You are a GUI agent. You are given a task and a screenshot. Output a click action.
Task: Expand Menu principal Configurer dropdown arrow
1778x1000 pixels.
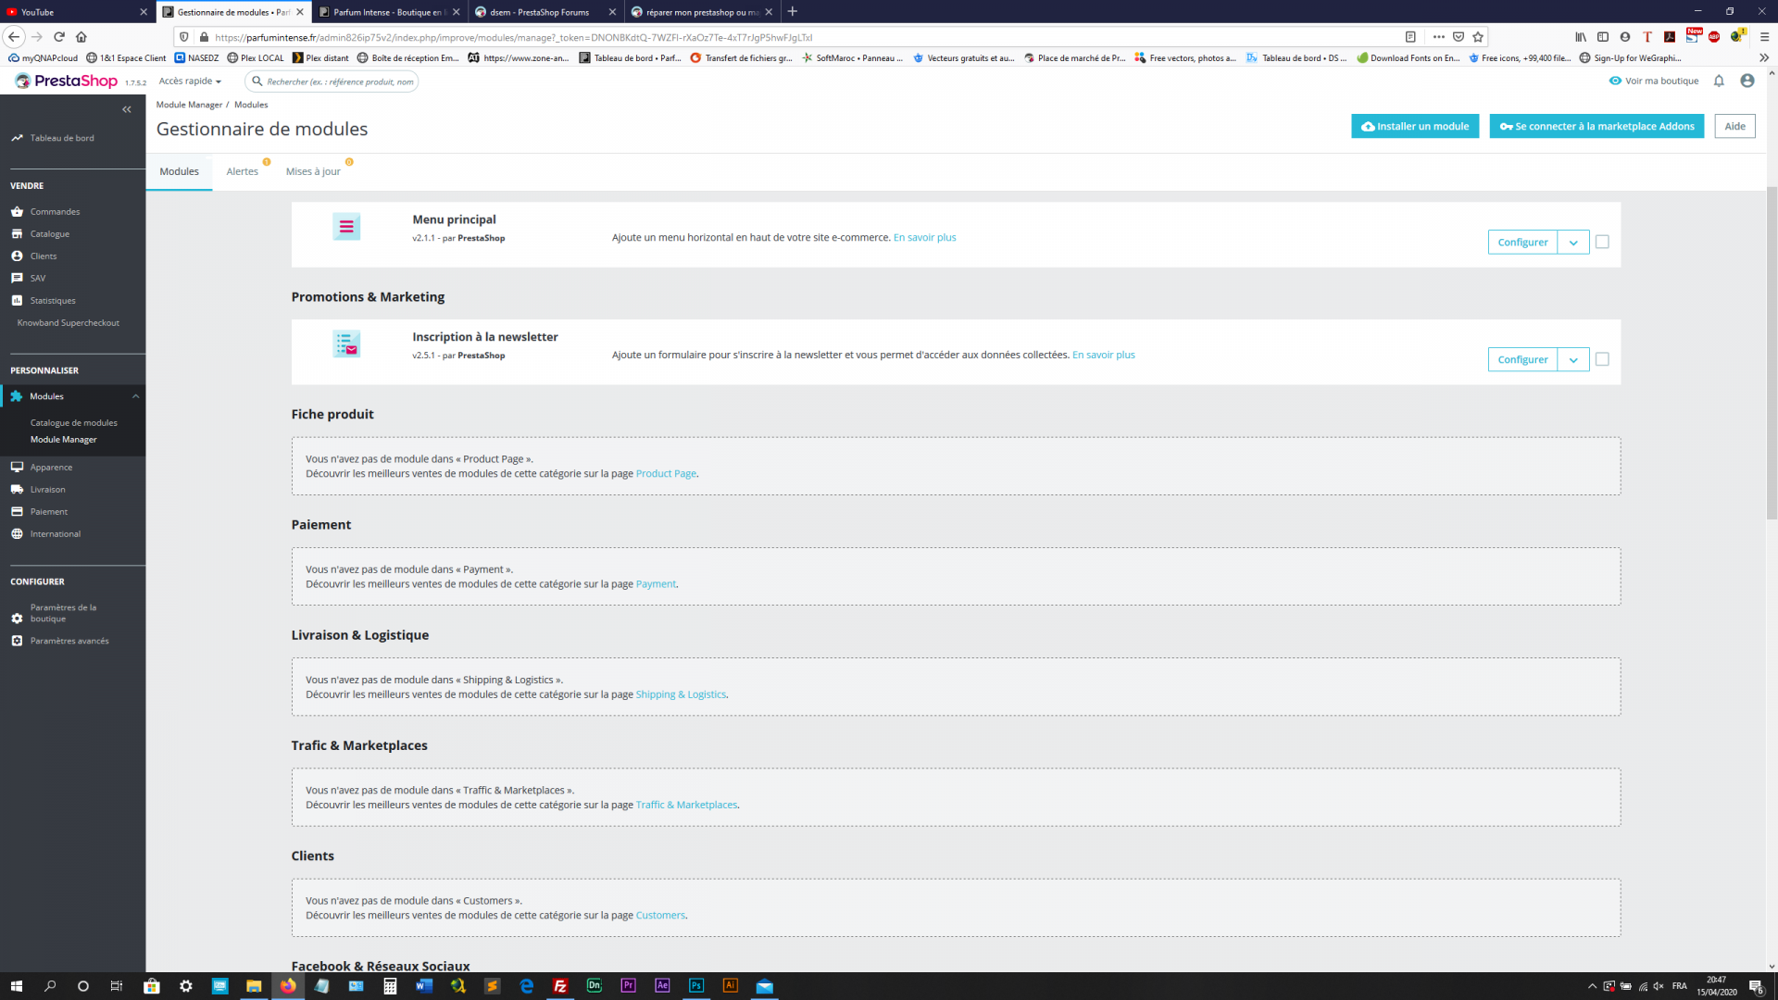coord(1573,243)
